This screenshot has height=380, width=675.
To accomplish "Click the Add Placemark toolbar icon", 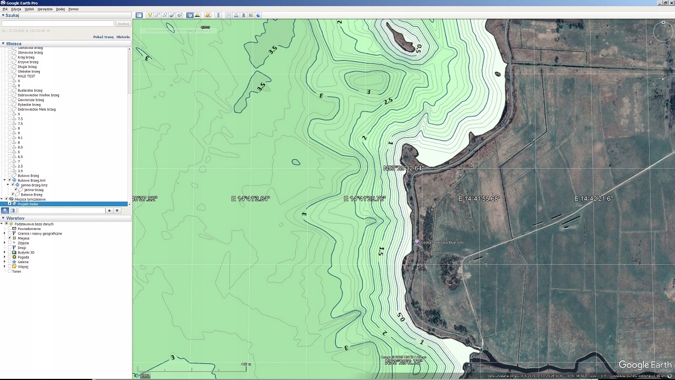I will pos(150,15).
